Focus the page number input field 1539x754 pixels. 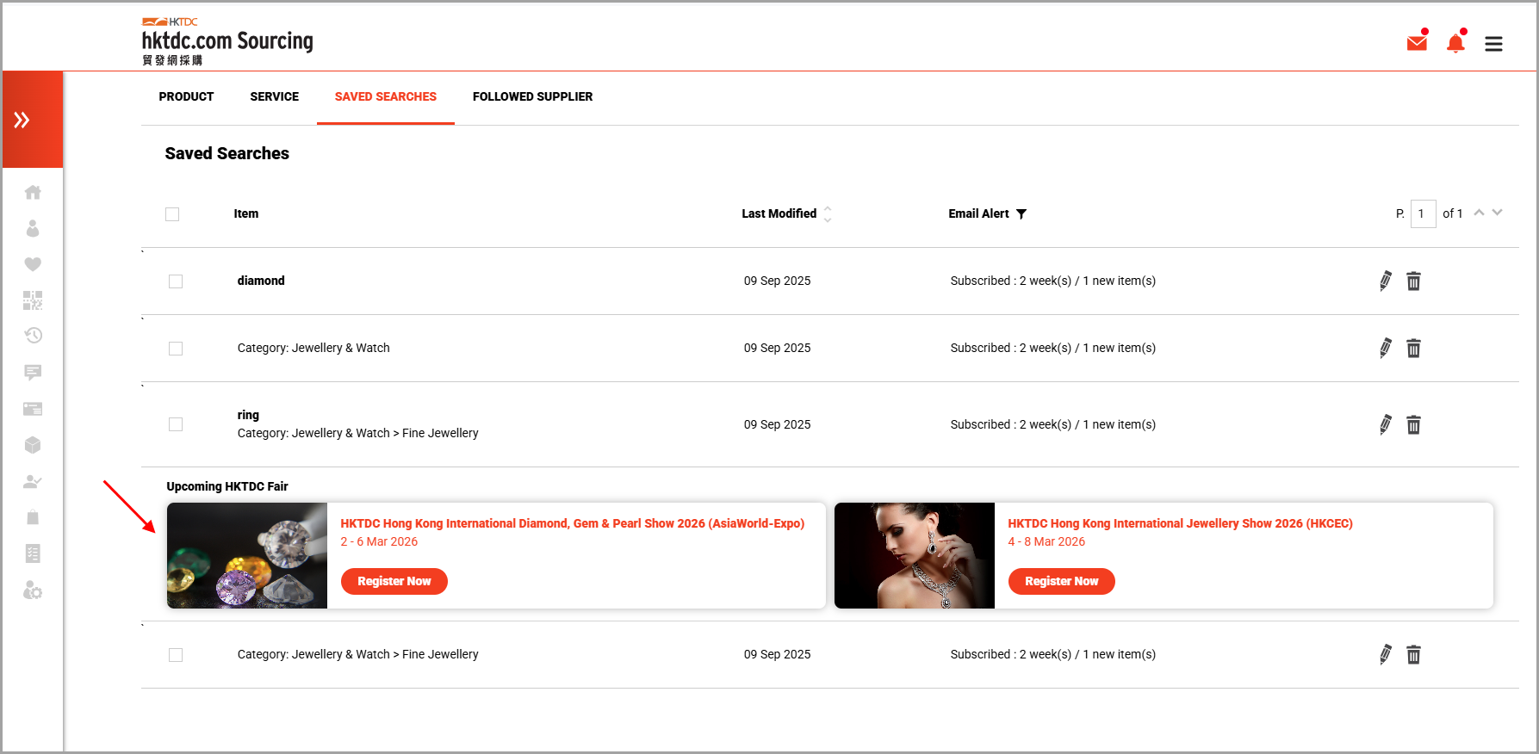coord(1424,213)
